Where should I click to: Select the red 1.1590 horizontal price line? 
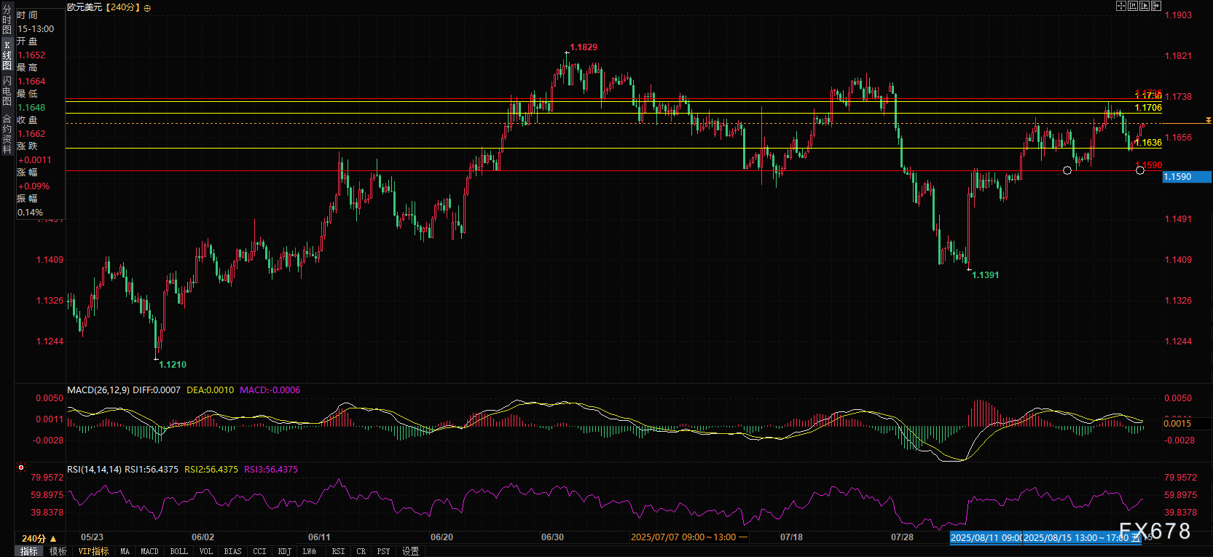point(613,171)
